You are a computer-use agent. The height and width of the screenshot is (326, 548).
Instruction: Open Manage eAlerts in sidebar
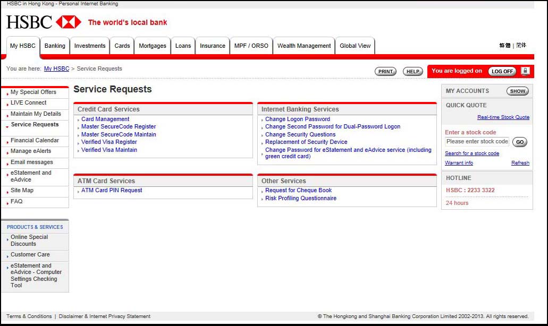coord(31,151)
